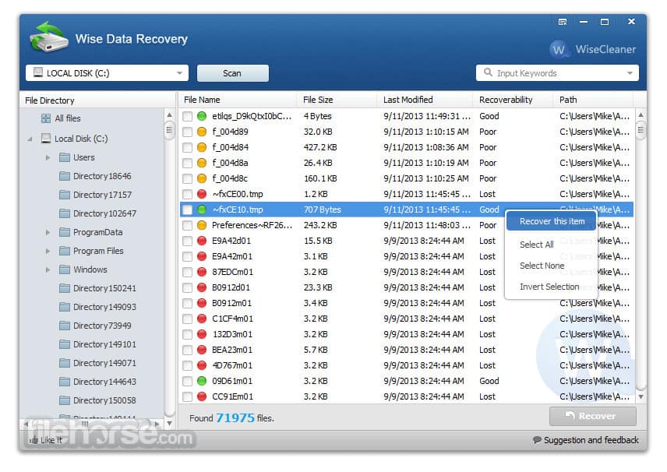Click the Directory149093 folder icon
The image size is (667, 472).
65,307
